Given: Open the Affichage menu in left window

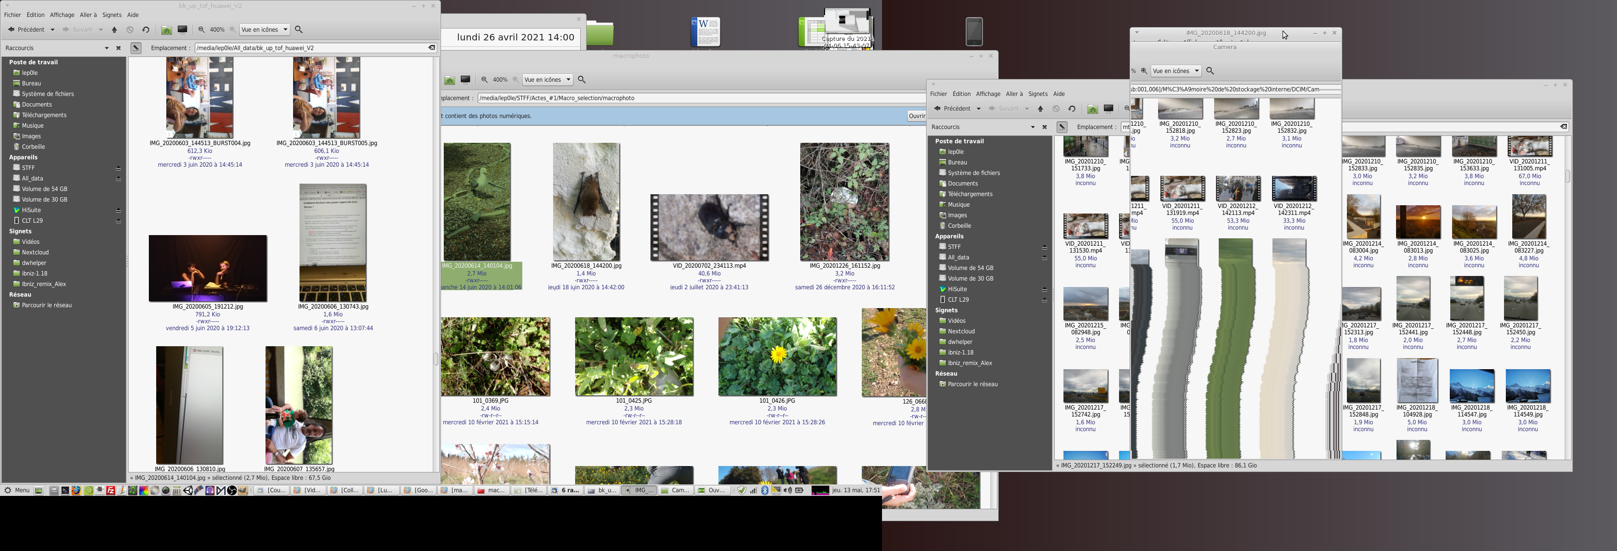Looking at the screenshot, I should 62,15.
